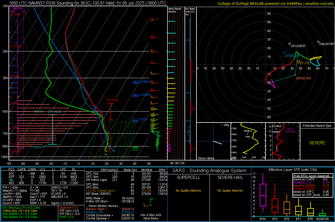The width and height of the screenshot is (335, 222).
Task: Select the green NONTOR box plot
Action: pyautogui.click(x=323, y=213)
